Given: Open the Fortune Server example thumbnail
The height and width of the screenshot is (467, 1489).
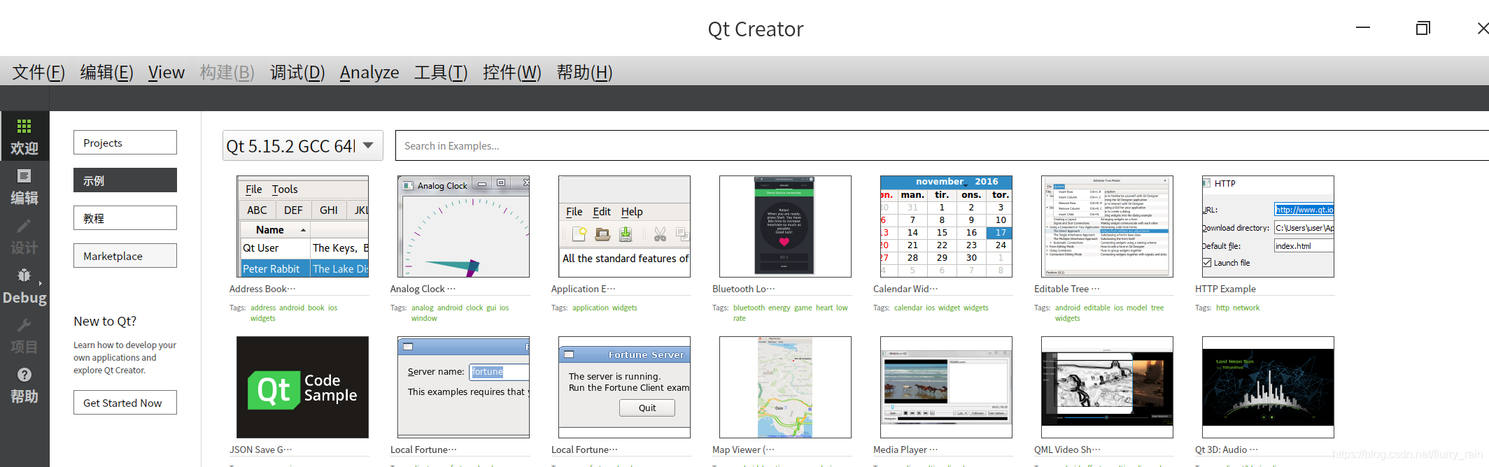Looking at the screenshot, I should click(624, 387).
